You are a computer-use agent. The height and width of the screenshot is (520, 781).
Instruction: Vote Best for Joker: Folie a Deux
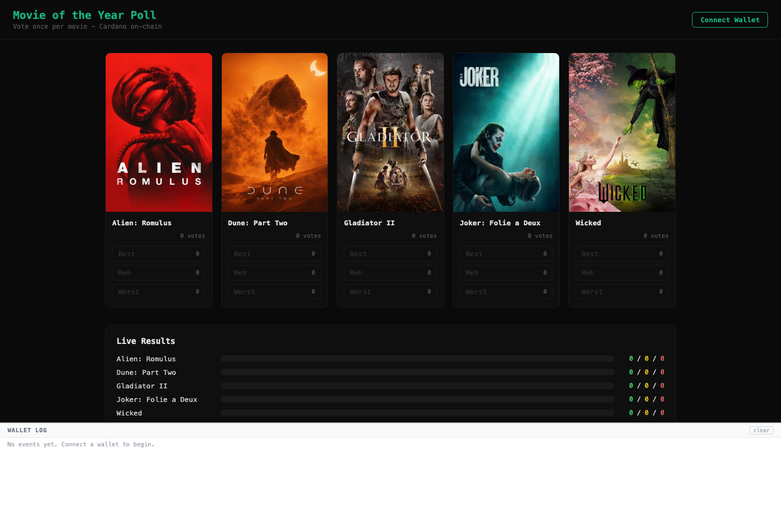point(506,254)
